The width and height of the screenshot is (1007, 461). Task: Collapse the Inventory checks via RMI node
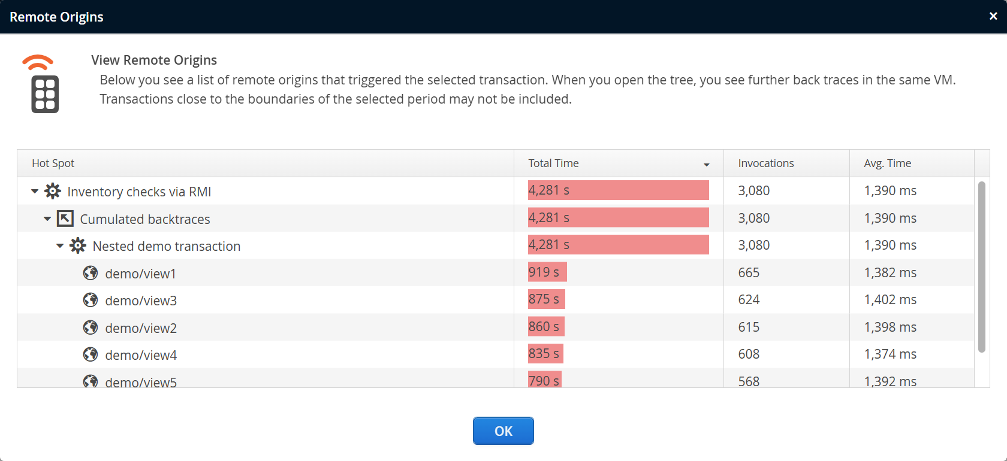[x=35, y=192]
